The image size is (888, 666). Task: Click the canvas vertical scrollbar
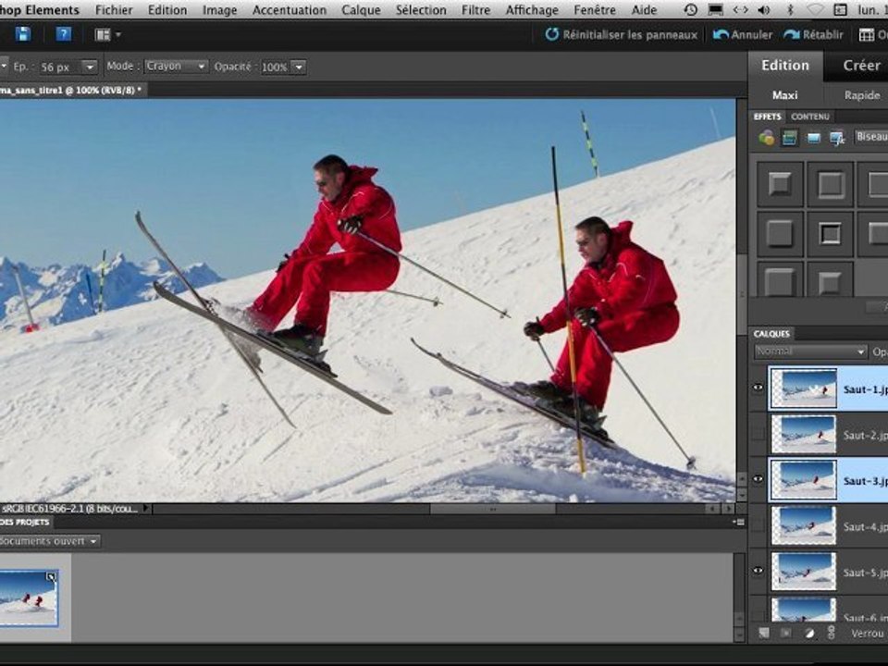click(x=741, y=294)
